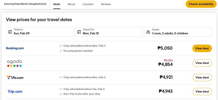The image size is (218, 100).
Task: Switch to the About tab
Action: (71, 4)
